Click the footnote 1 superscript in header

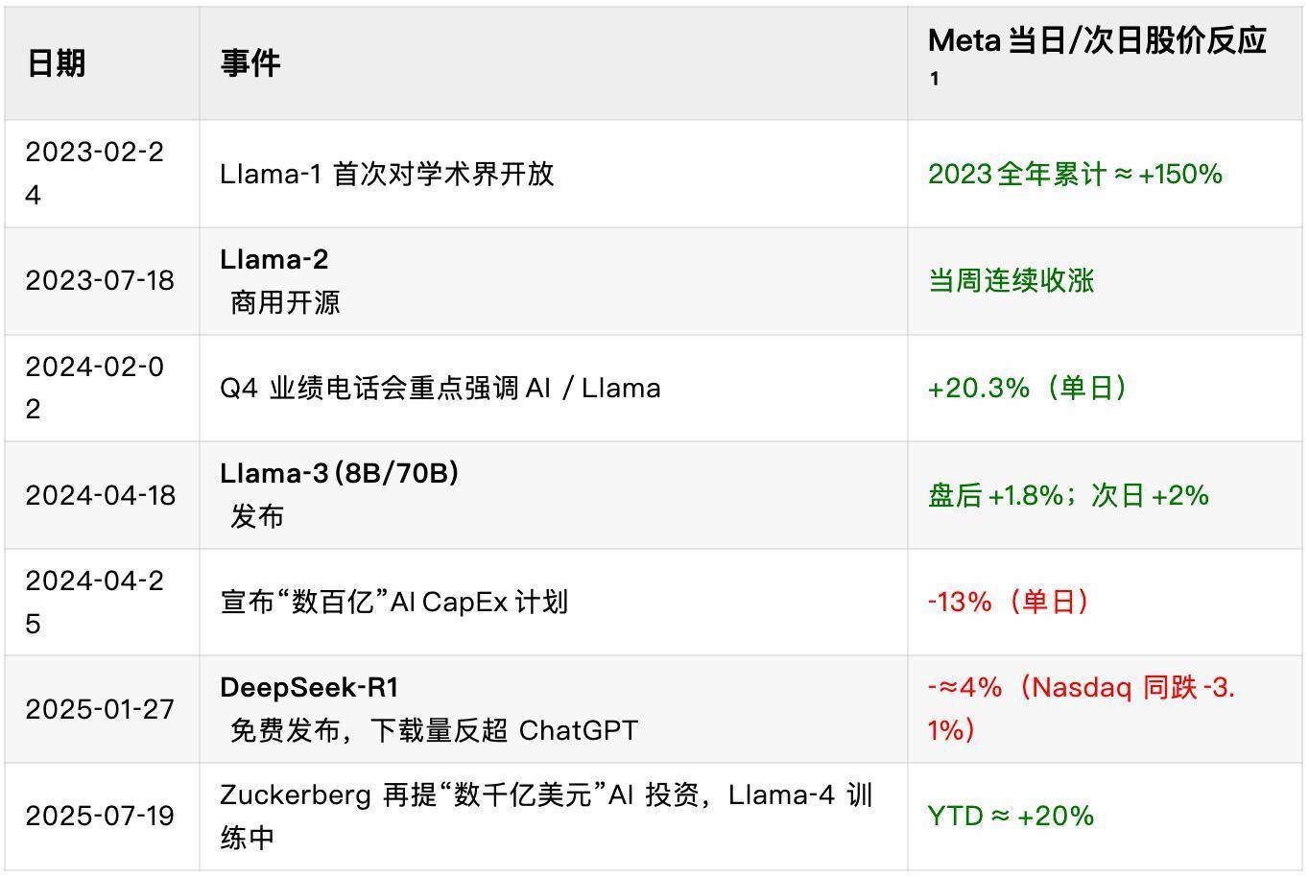(934, 81)
